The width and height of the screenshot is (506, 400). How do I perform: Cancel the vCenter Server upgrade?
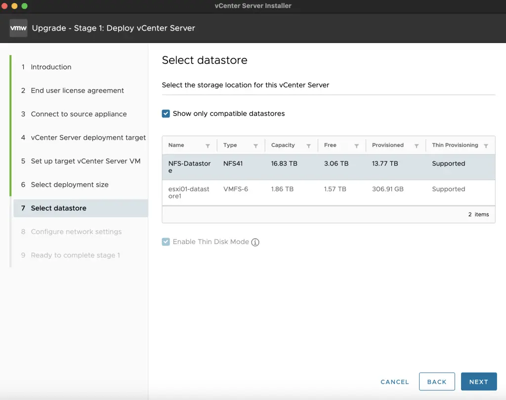pos(394,382)
